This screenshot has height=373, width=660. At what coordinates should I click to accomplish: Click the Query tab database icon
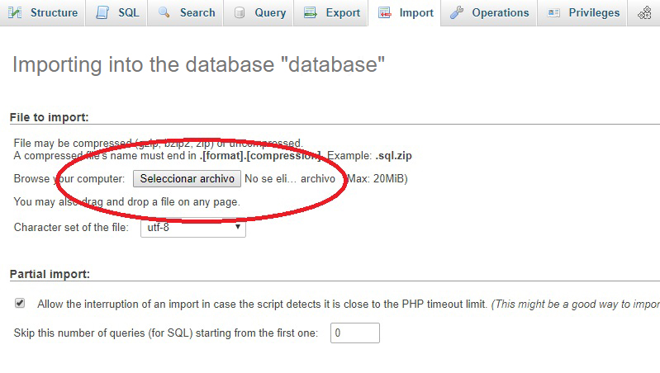[x=240, y=12]
